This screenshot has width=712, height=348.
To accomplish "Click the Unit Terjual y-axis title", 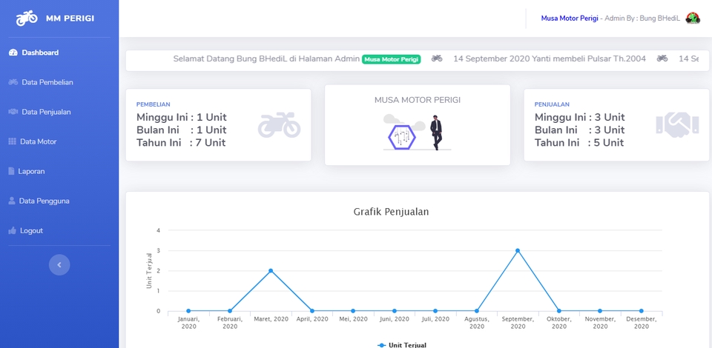I will (x=148, y=271).
